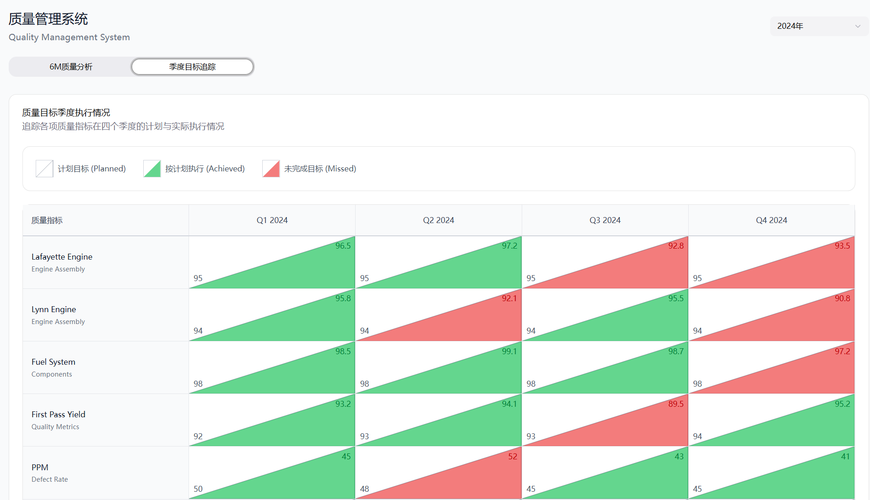Switch to the 6M质量分析 tab
Viewport: 870px width, 500px height.
[71, 67]
